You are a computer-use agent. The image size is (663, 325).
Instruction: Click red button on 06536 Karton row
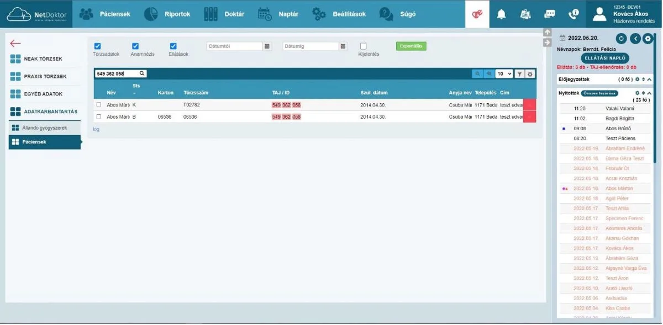[x=529, y=116]
